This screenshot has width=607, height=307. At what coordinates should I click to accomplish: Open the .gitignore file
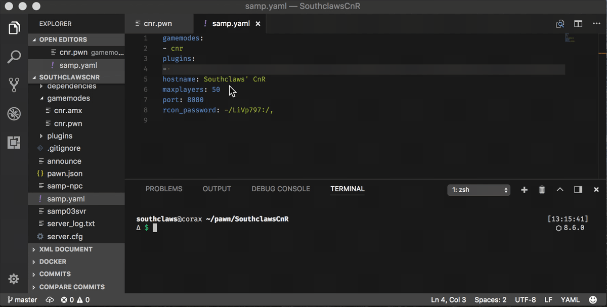tap(76, 148)
